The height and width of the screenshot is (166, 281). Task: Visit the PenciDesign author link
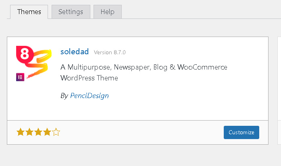tap(90, 96)
